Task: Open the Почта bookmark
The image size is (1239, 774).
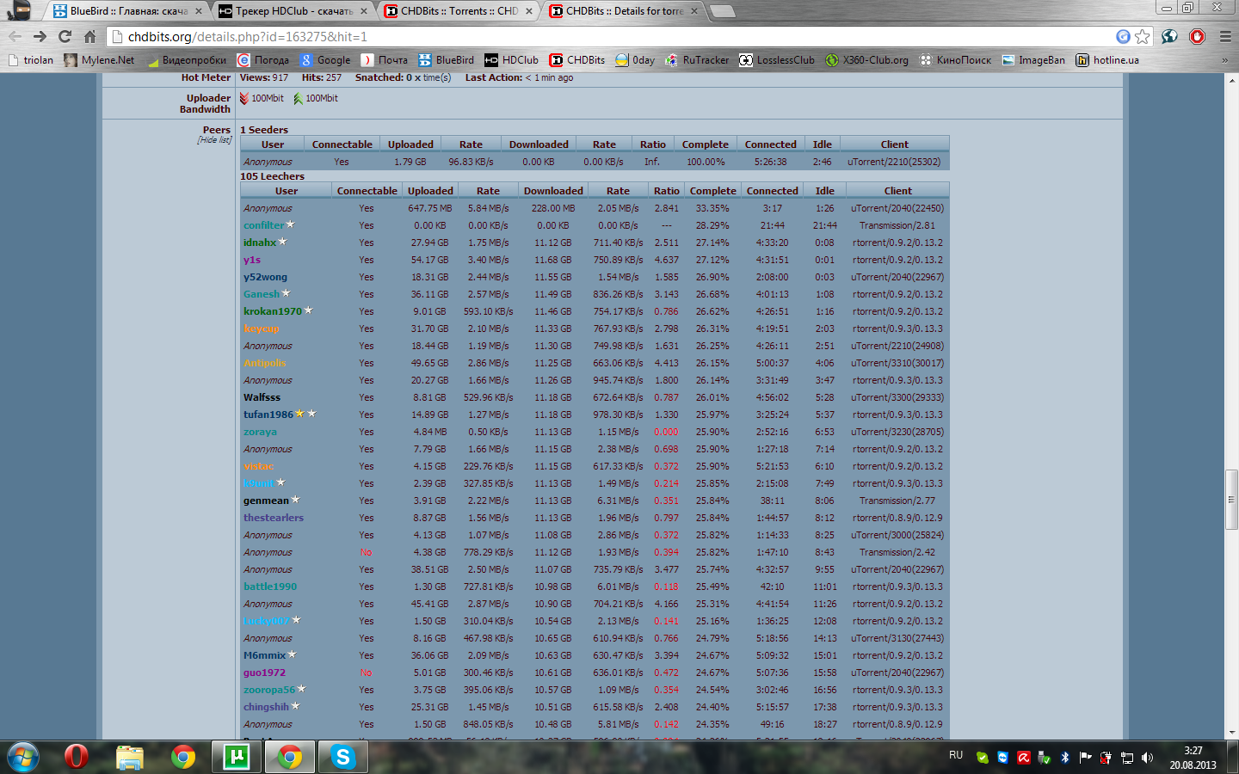Action: click(x=385, y=60)
